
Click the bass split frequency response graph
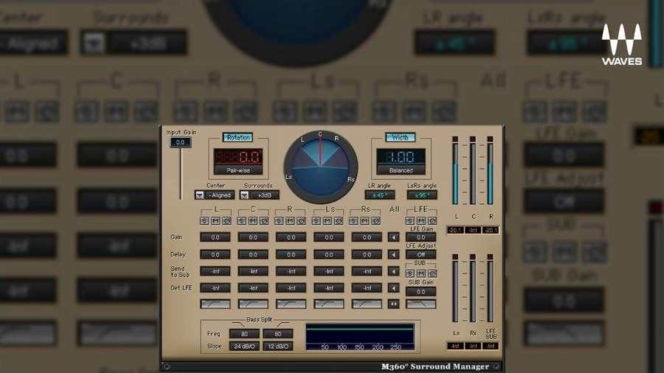[x=360, y=337]
